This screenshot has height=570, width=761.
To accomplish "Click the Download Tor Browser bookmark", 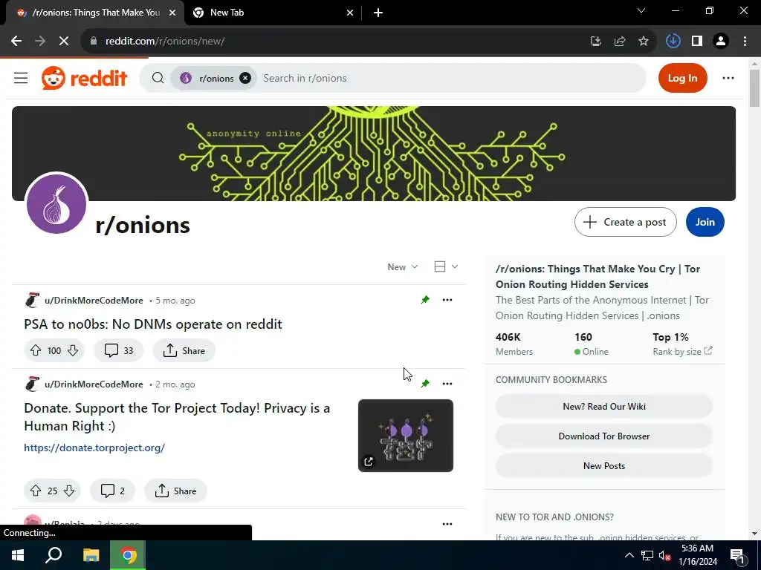I will 604,436.
